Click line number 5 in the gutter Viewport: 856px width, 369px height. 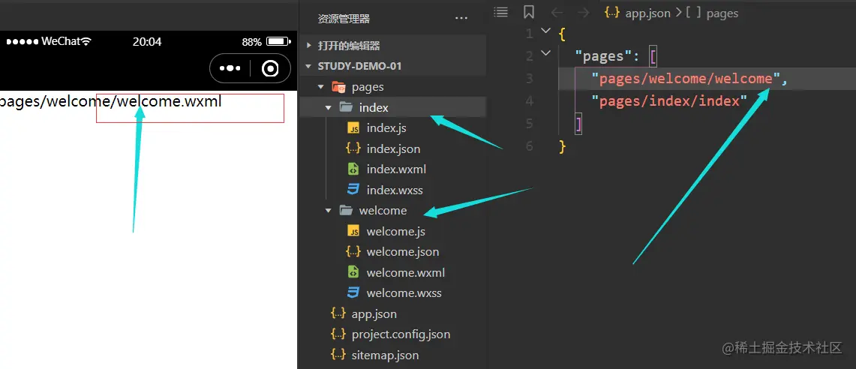[x=528, y=123]
